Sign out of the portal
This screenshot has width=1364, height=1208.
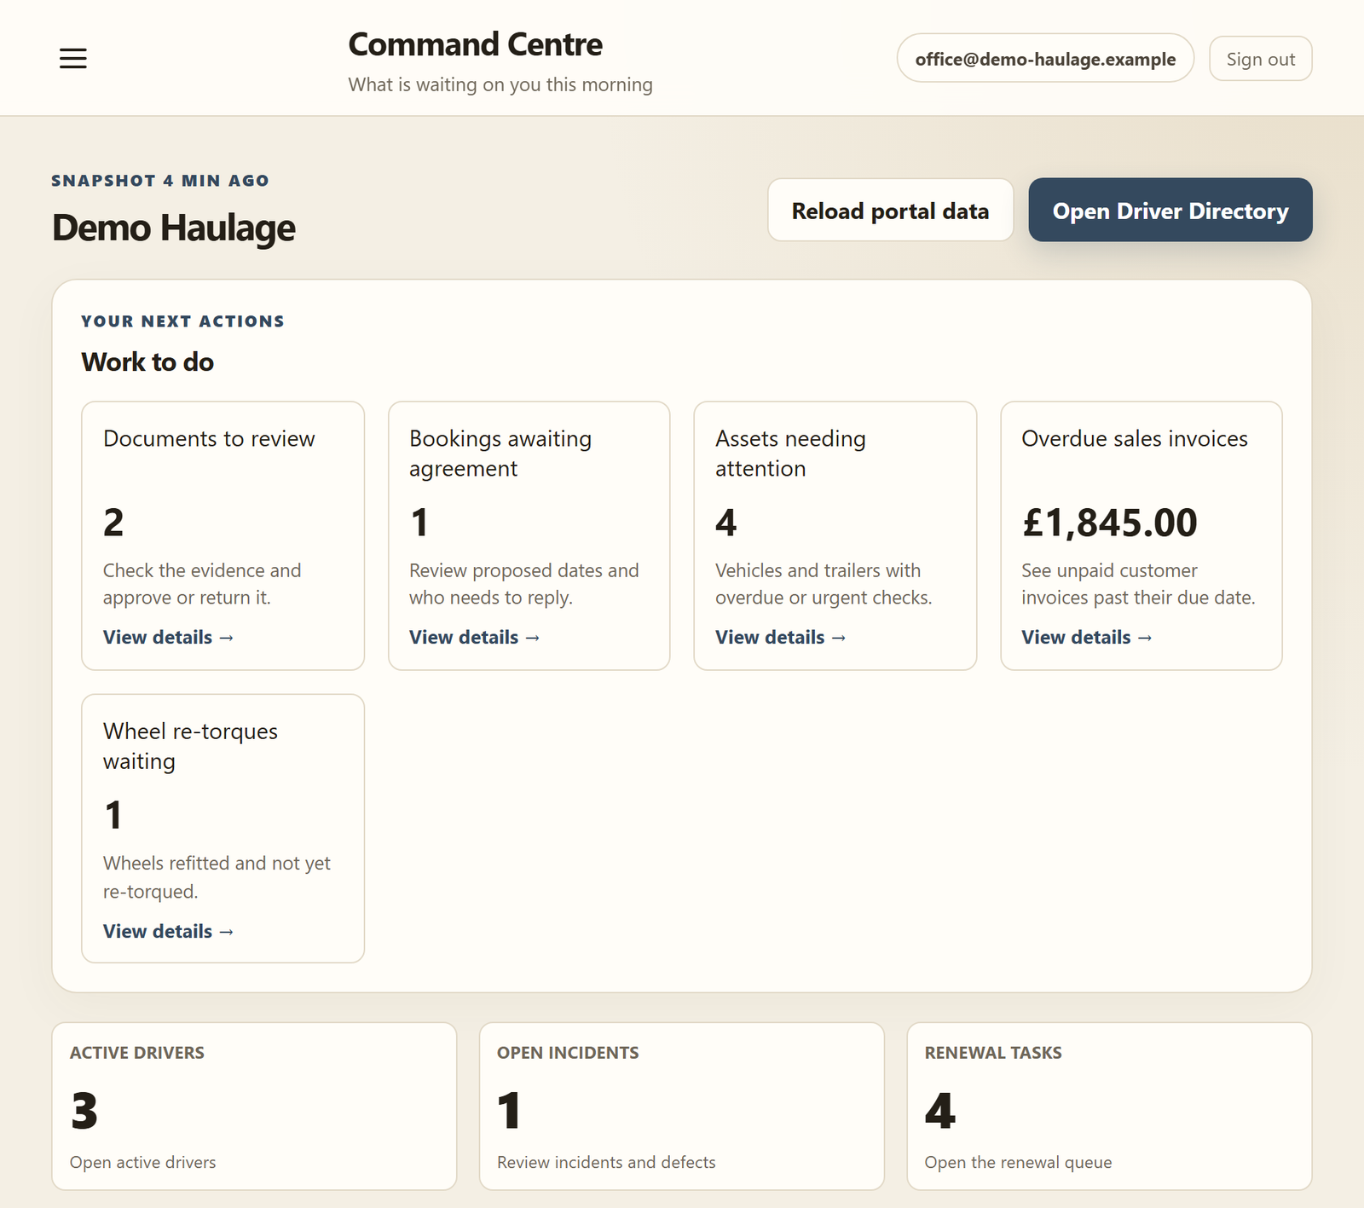[x=1260, y=59]
